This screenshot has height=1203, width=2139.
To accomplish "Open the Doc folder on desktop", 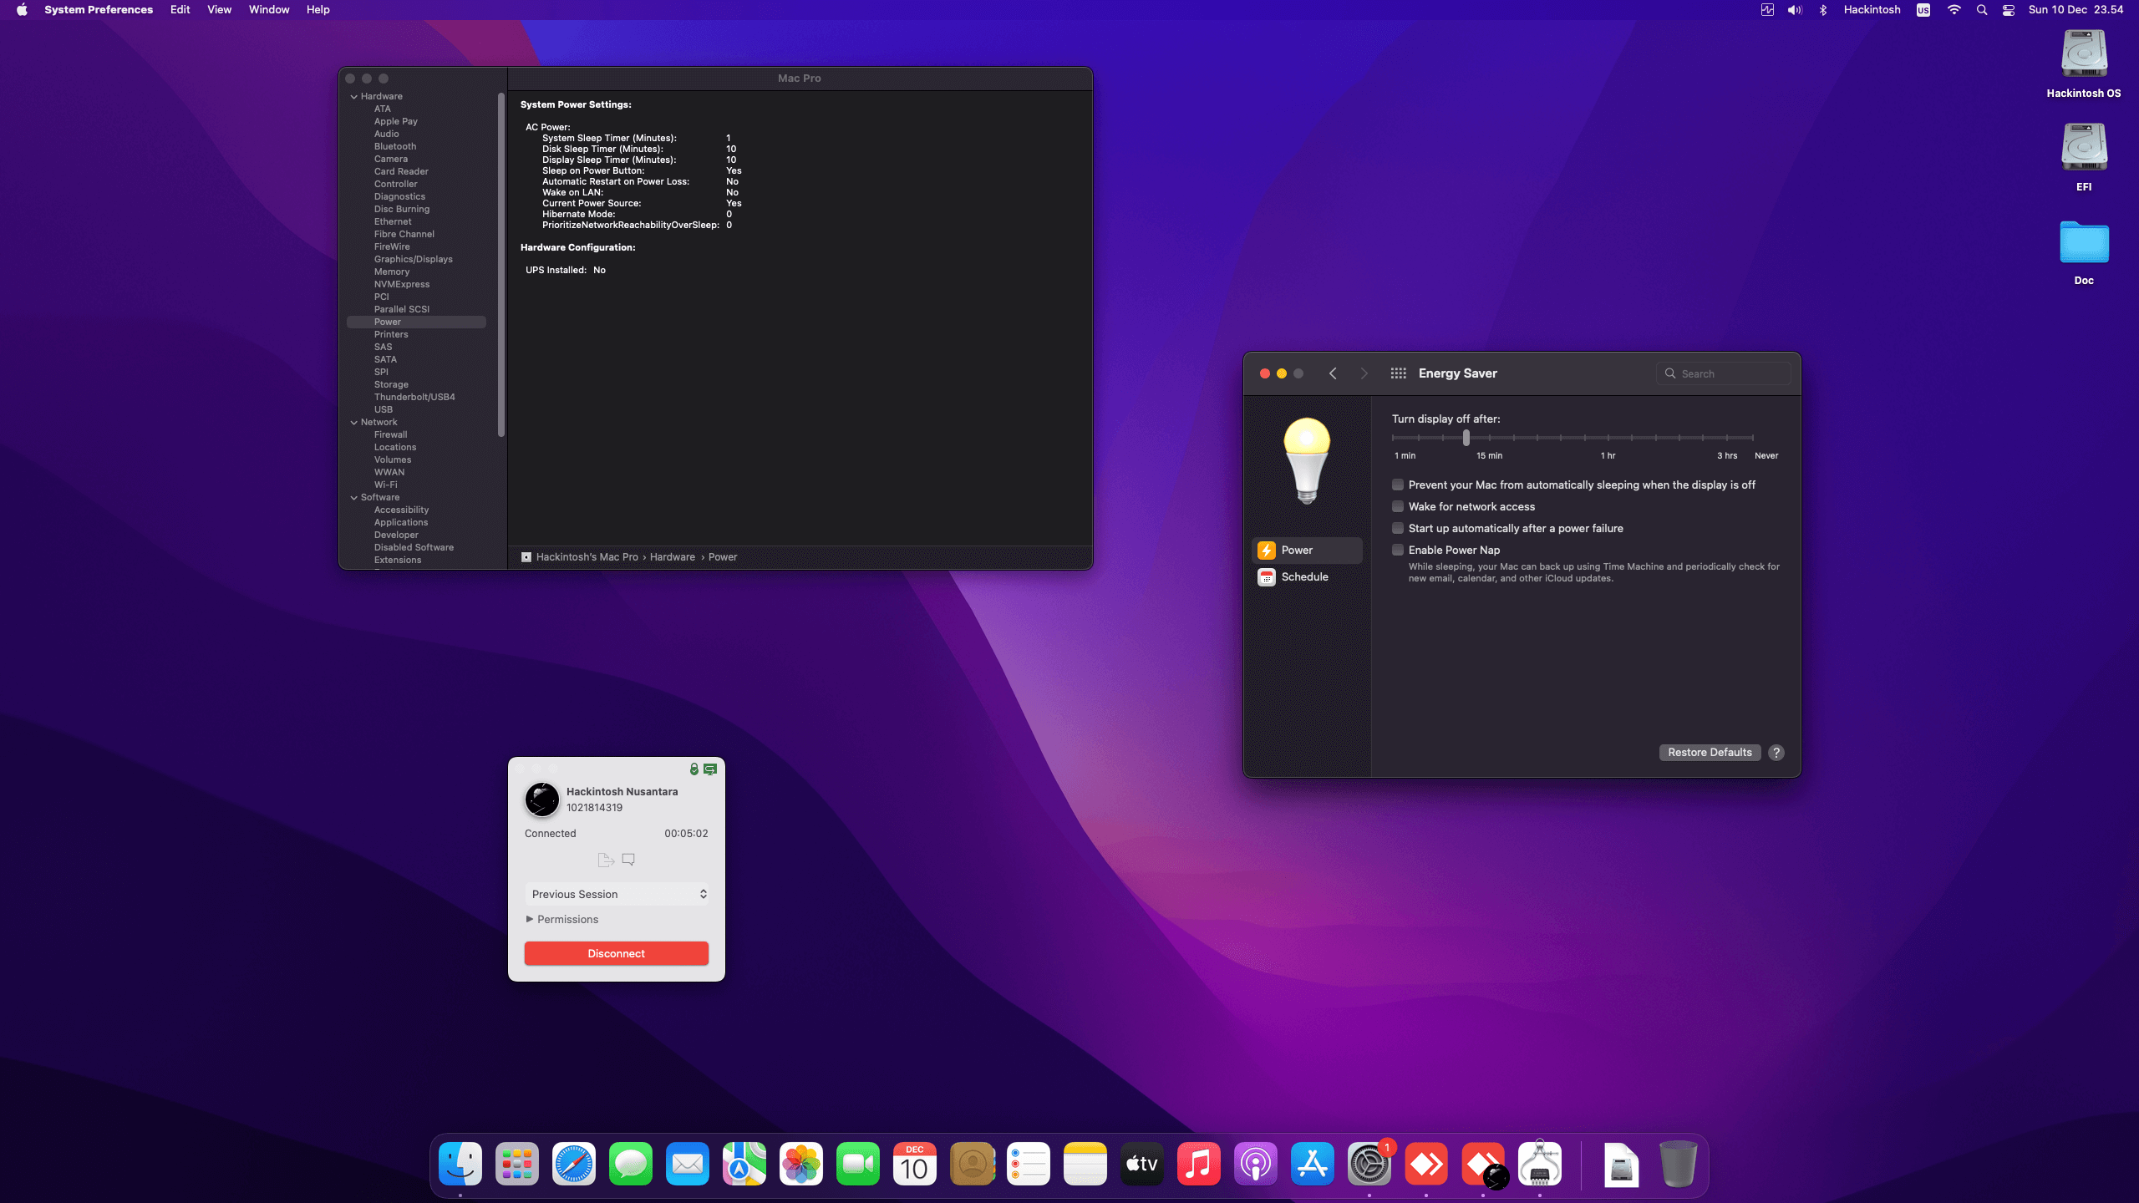I will (x=2084, y=252).
